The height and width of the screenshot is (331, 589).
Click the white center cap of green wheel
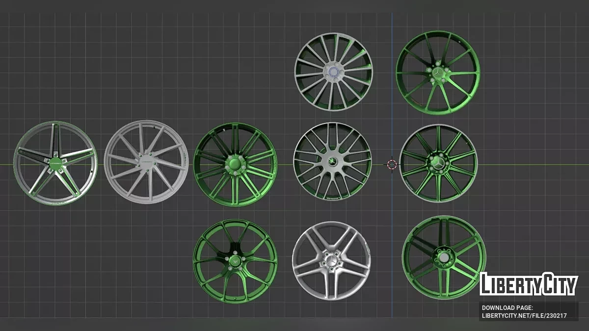[x=444, y=257]
